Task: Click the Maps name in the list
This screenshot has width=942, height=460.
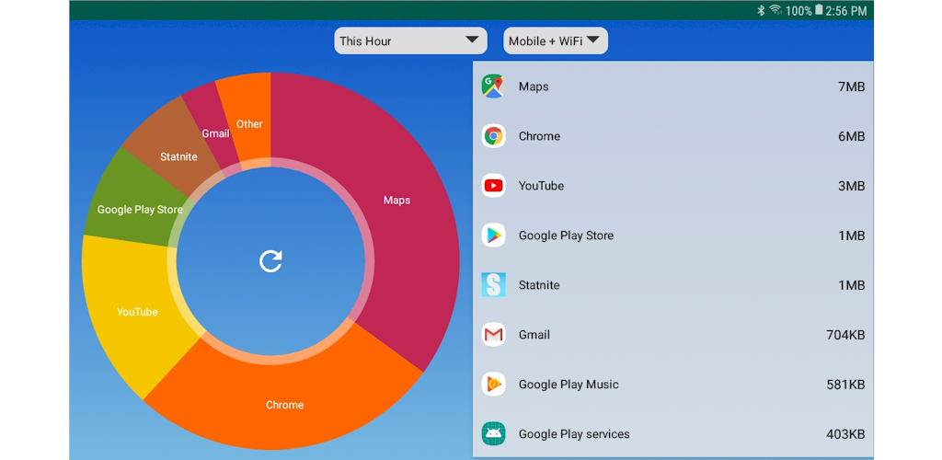Action: (x=534, y=86)
